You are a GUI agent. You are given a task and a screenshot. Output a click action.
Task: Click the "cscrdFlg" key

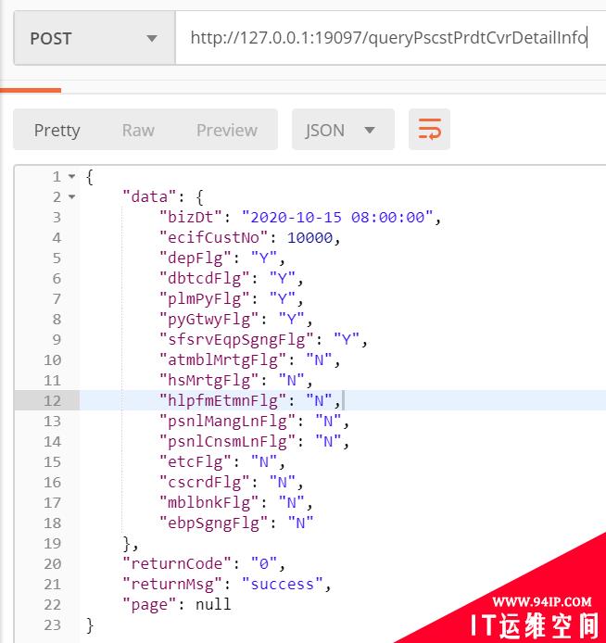tap(205, 483)
